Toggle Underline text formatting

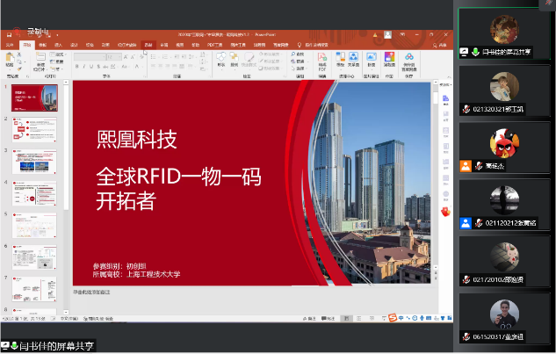pos(90,66)
